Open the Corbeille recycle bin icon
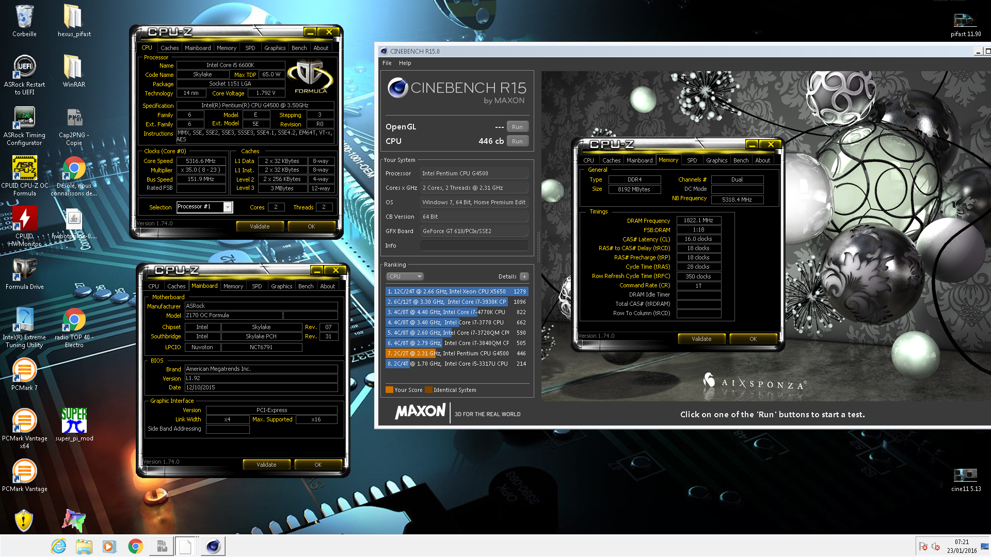This screenshot has width=991, height=557. [x=24, y=21]
